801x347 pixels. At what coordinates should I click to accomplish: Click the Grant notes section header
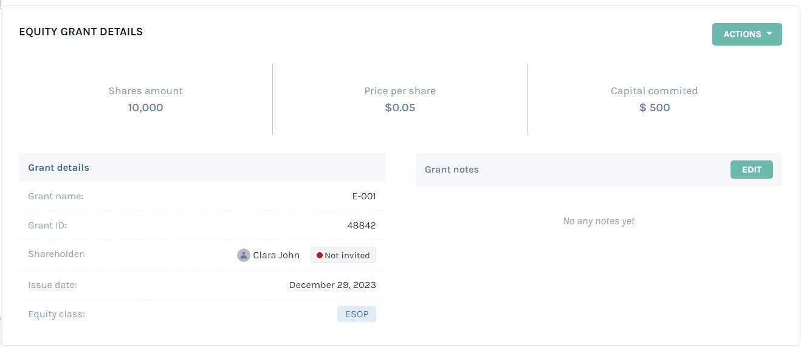pyautogui.click(x=599, y=170)
